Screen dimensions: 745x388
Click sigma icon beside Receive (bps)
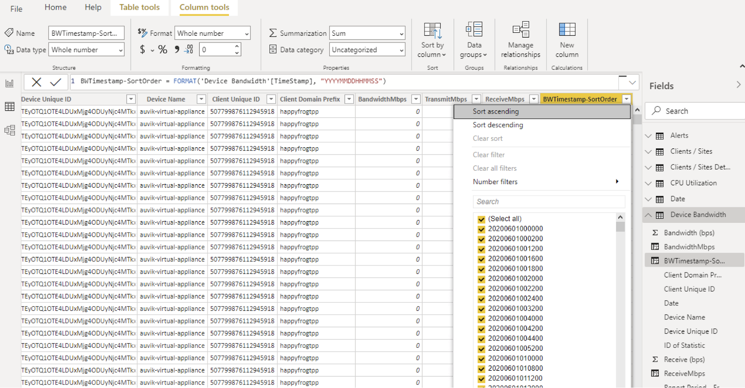coord(655,359)
